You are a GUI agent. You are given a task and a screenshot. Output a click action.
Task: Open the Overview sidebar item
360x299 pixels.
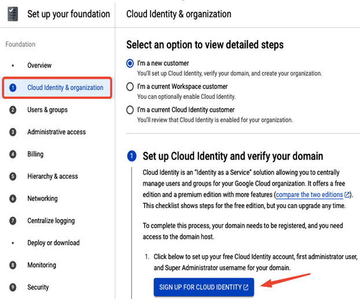click(39, 65)
